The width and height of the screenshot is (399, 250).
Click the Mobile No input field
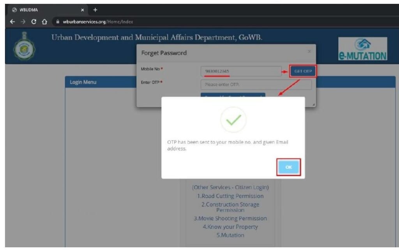(x=241, y=71)
